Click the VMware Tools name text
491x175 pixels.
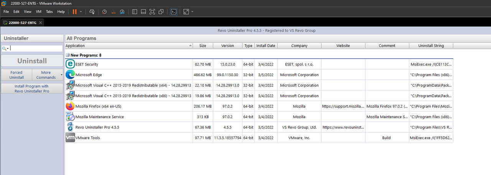pyautogui.click(x=87, y=138)
